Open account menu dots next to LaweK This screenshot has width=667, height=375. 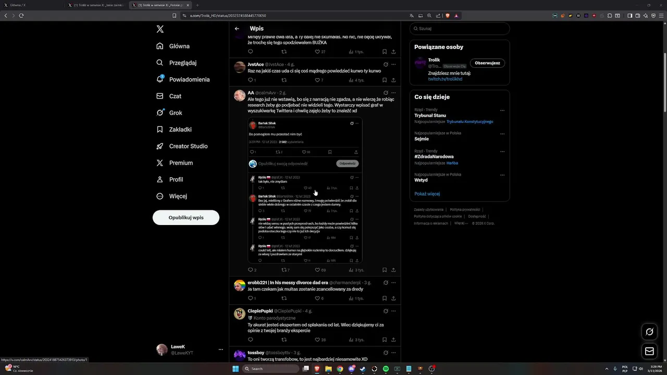[x=221, y=349]
